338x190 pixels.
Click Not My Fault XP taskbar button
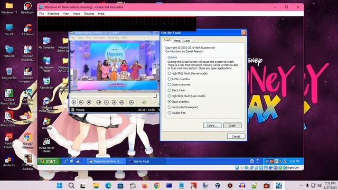[x=146, y=161]
